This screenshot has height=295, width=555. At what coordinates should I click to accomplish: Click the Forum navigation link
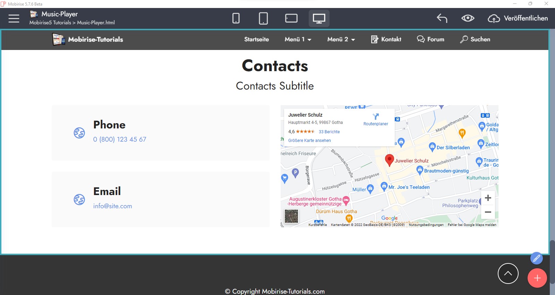click(430, 40)
